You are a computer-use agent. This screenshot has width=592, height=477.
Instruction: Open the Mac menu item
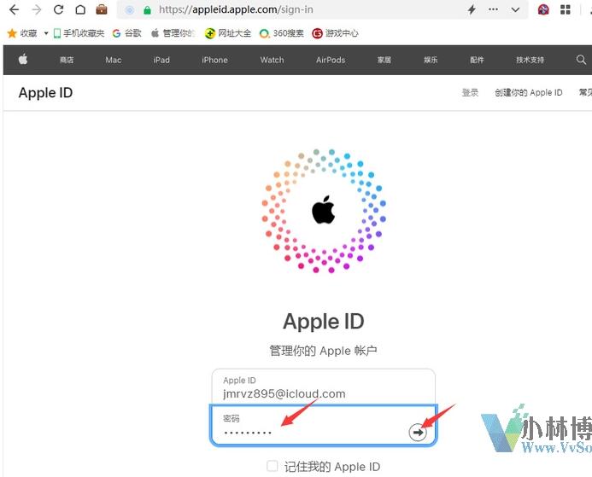pos(114,60)
